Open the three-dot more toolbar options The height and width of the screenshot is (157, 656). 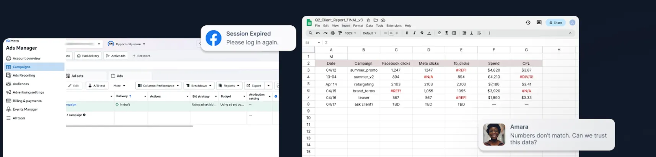click(x=489, y=33)
